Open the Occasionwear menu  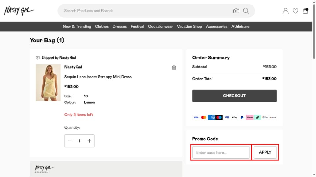click(x=160, y=27)
